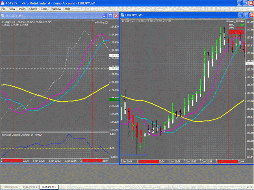The image size is (254, 190).
Task: Click the left chart title bar EURJPY,M1
Action: point(14,16)
